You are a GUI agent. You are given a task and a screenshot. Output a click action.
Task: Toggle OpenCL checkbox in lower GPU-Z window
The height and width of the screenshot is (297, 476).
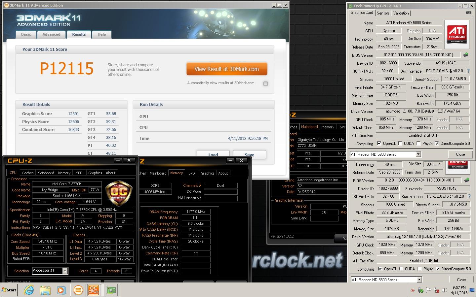pos(380,269)
